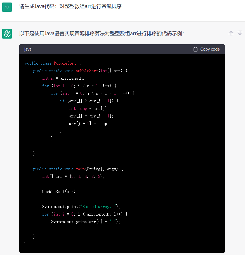Screen dimensions: 245x255
Task: Click the bubbleSort(arr) call in main
Action: point(60,192)
